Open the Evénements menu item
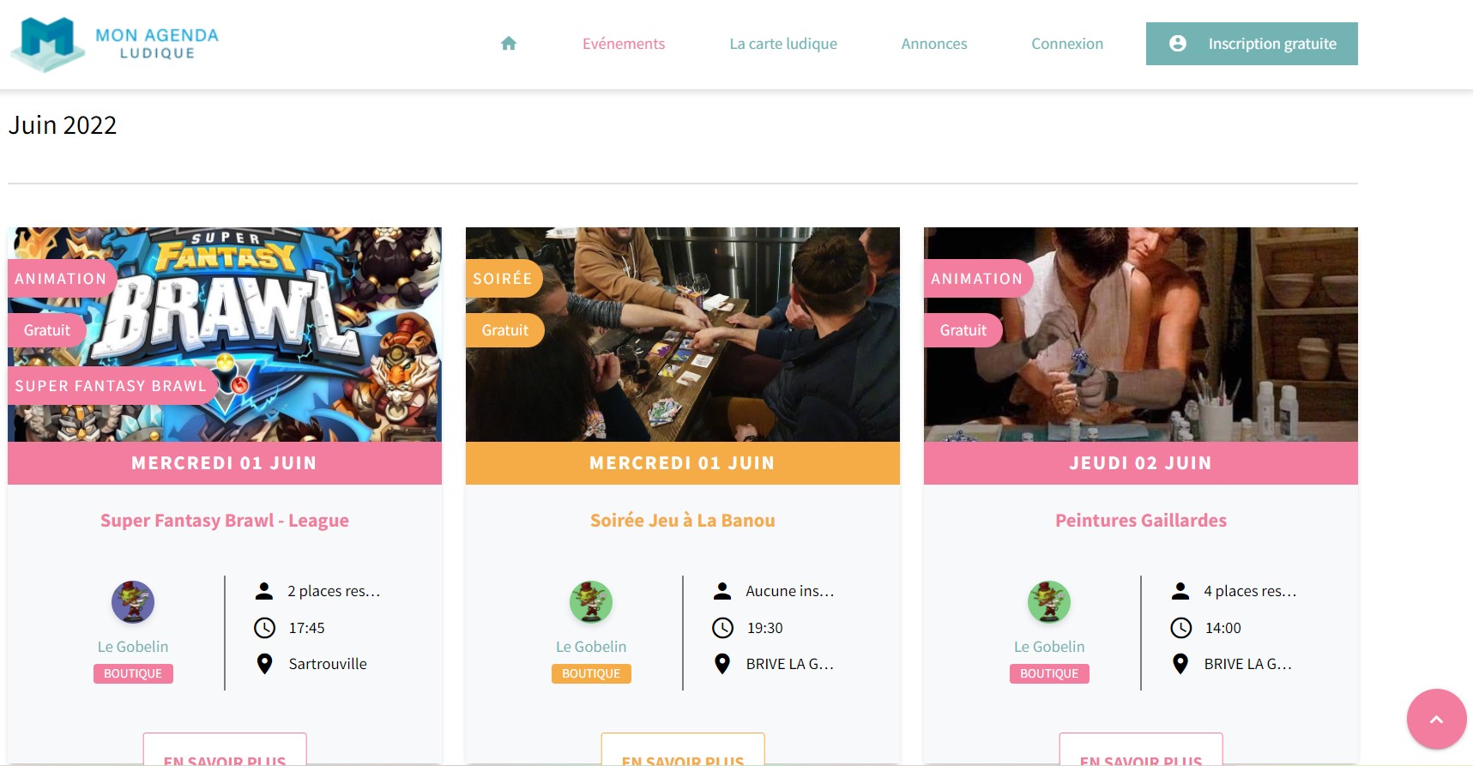This screenshot has height=766, width=1473. tap(624, 44)
